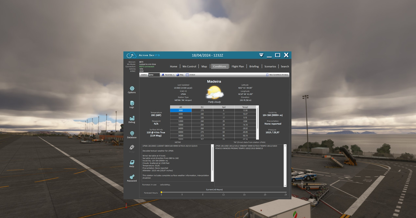Click the Partly cloudy weather icon
Screen dimensions: 416x218
click(214, 92)
